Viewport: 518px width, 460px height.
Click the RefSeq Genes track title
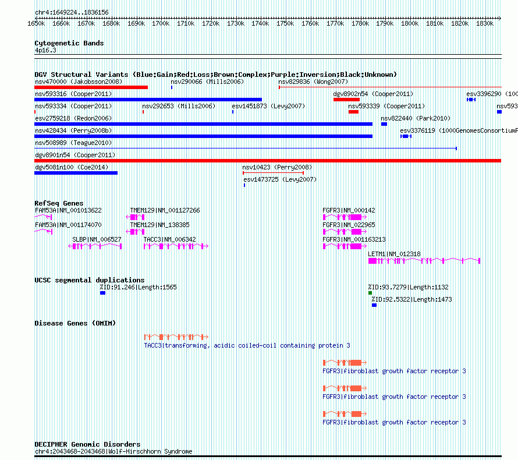click(x=59, y=203)
